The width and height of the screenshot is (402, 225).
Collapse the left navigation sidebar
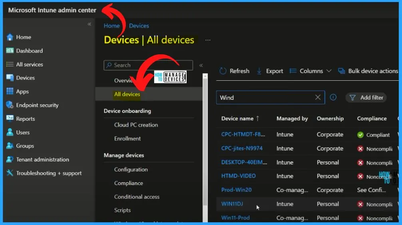tap(89, 24)
